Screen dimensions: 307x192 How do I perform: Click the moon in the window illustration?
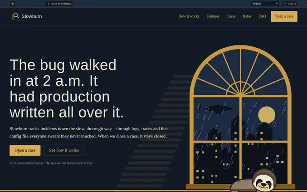click(x=267, y=115)
